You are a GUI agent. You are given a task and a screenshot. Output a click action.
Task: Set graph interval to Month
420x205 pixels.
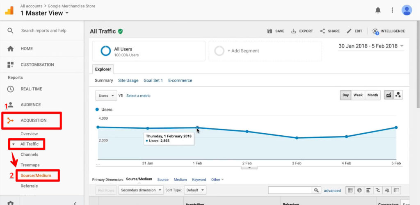click(372, 95)
